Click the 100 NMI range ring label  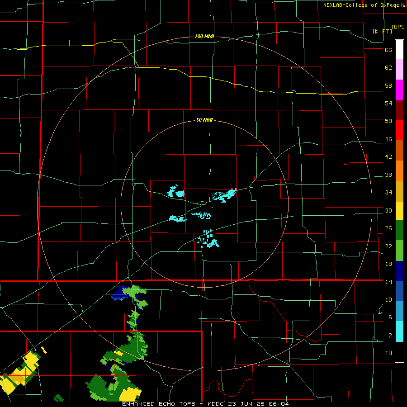pyautogui.click(x=204, y=36)
